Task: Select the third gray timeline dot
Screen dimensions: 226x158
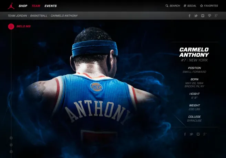Action: click(11, 152)
